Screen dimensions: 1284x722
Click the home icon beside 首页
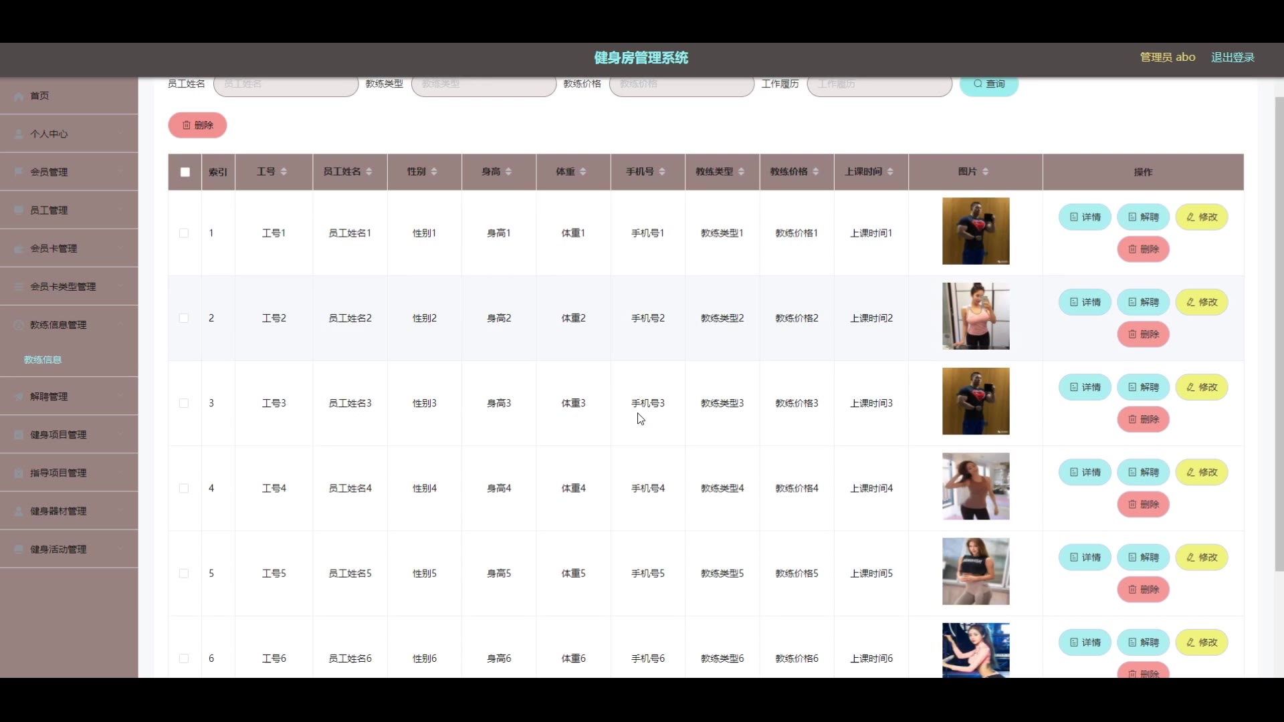[19, 96]
